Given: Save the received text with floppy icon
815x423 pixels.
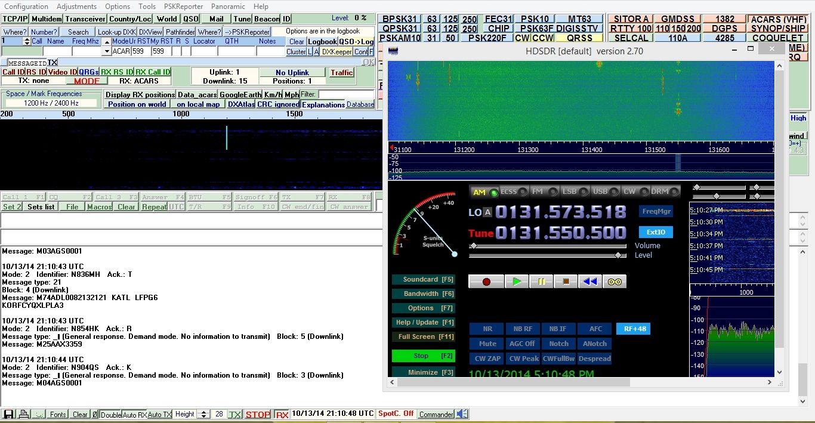Looking at the screenshot, I should coord(9,414).
